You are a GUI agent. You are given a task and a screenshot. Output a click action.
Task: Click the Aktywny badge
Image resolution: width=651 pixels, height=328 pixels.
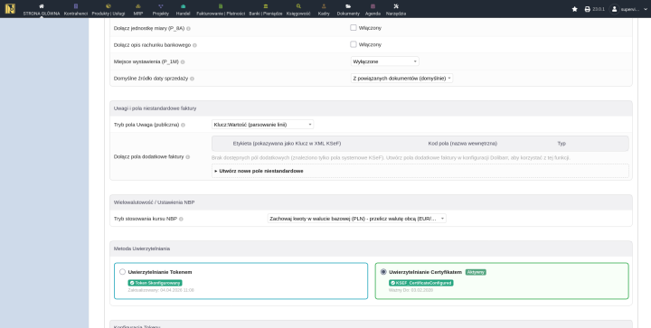[x=476, y=272]
